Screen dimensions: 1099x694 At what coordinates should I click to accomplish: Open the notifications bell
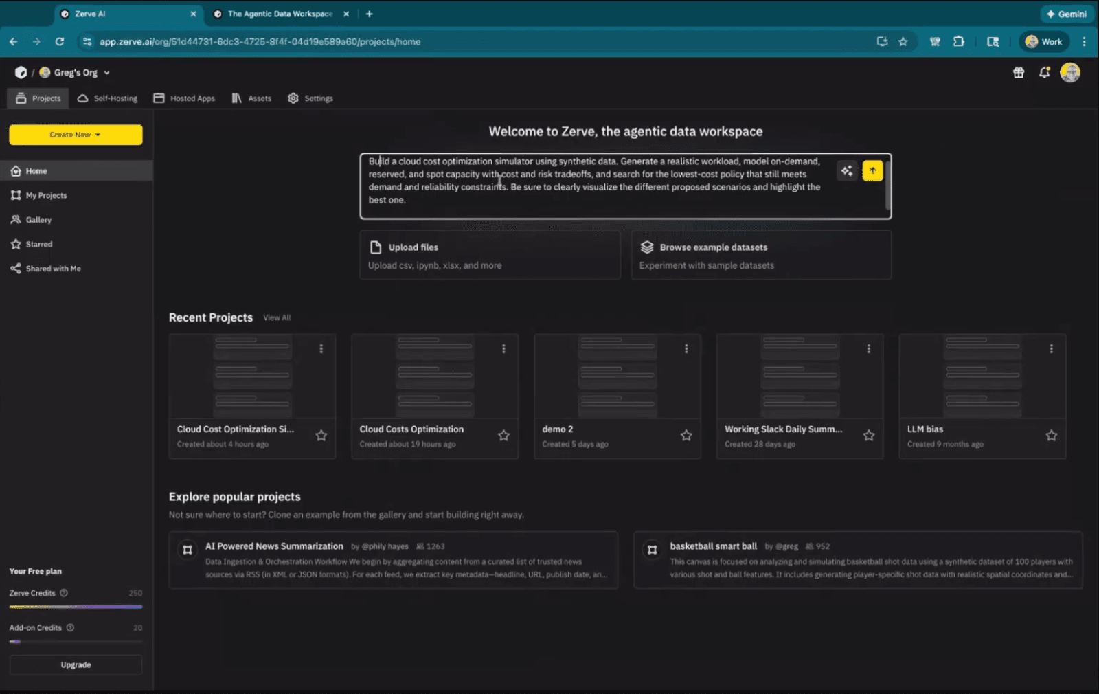[1045, 72]
